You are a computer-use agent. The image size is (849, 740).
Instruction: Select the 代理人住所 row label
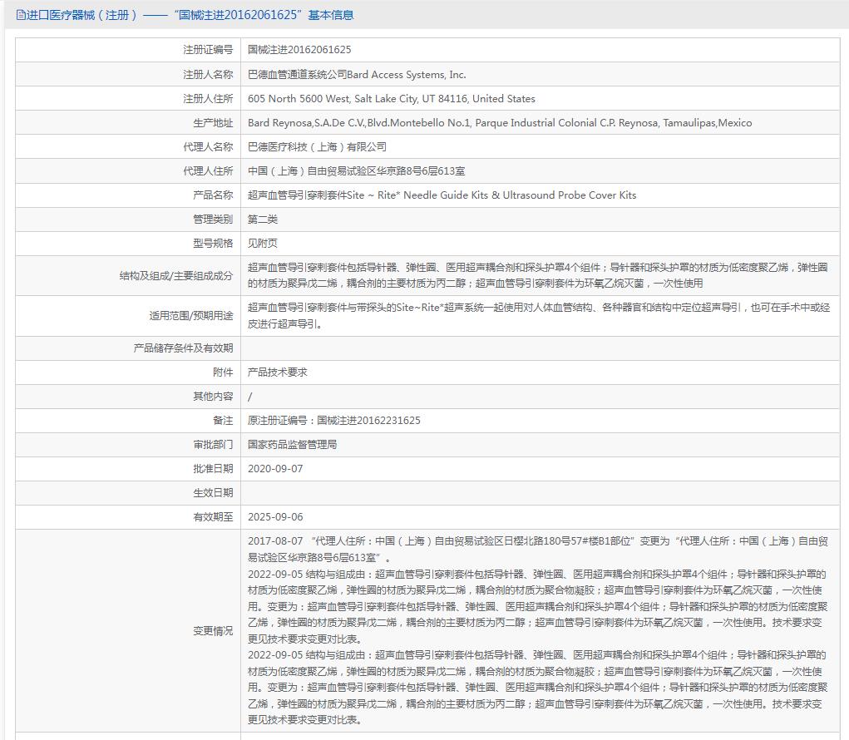208,171
